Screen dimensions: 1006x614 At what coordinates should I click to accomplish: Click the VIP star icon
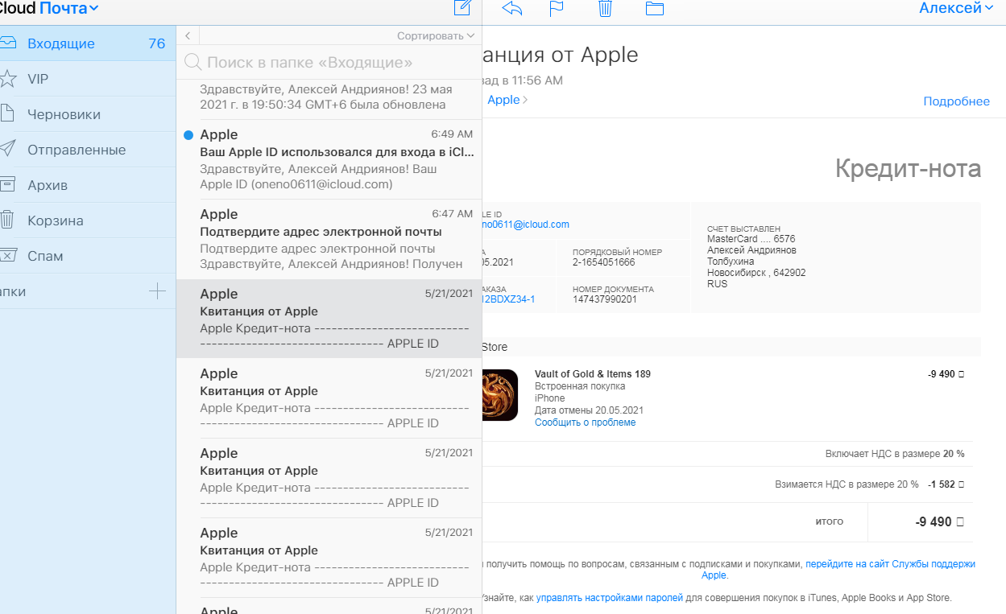[x=7, y=79]
